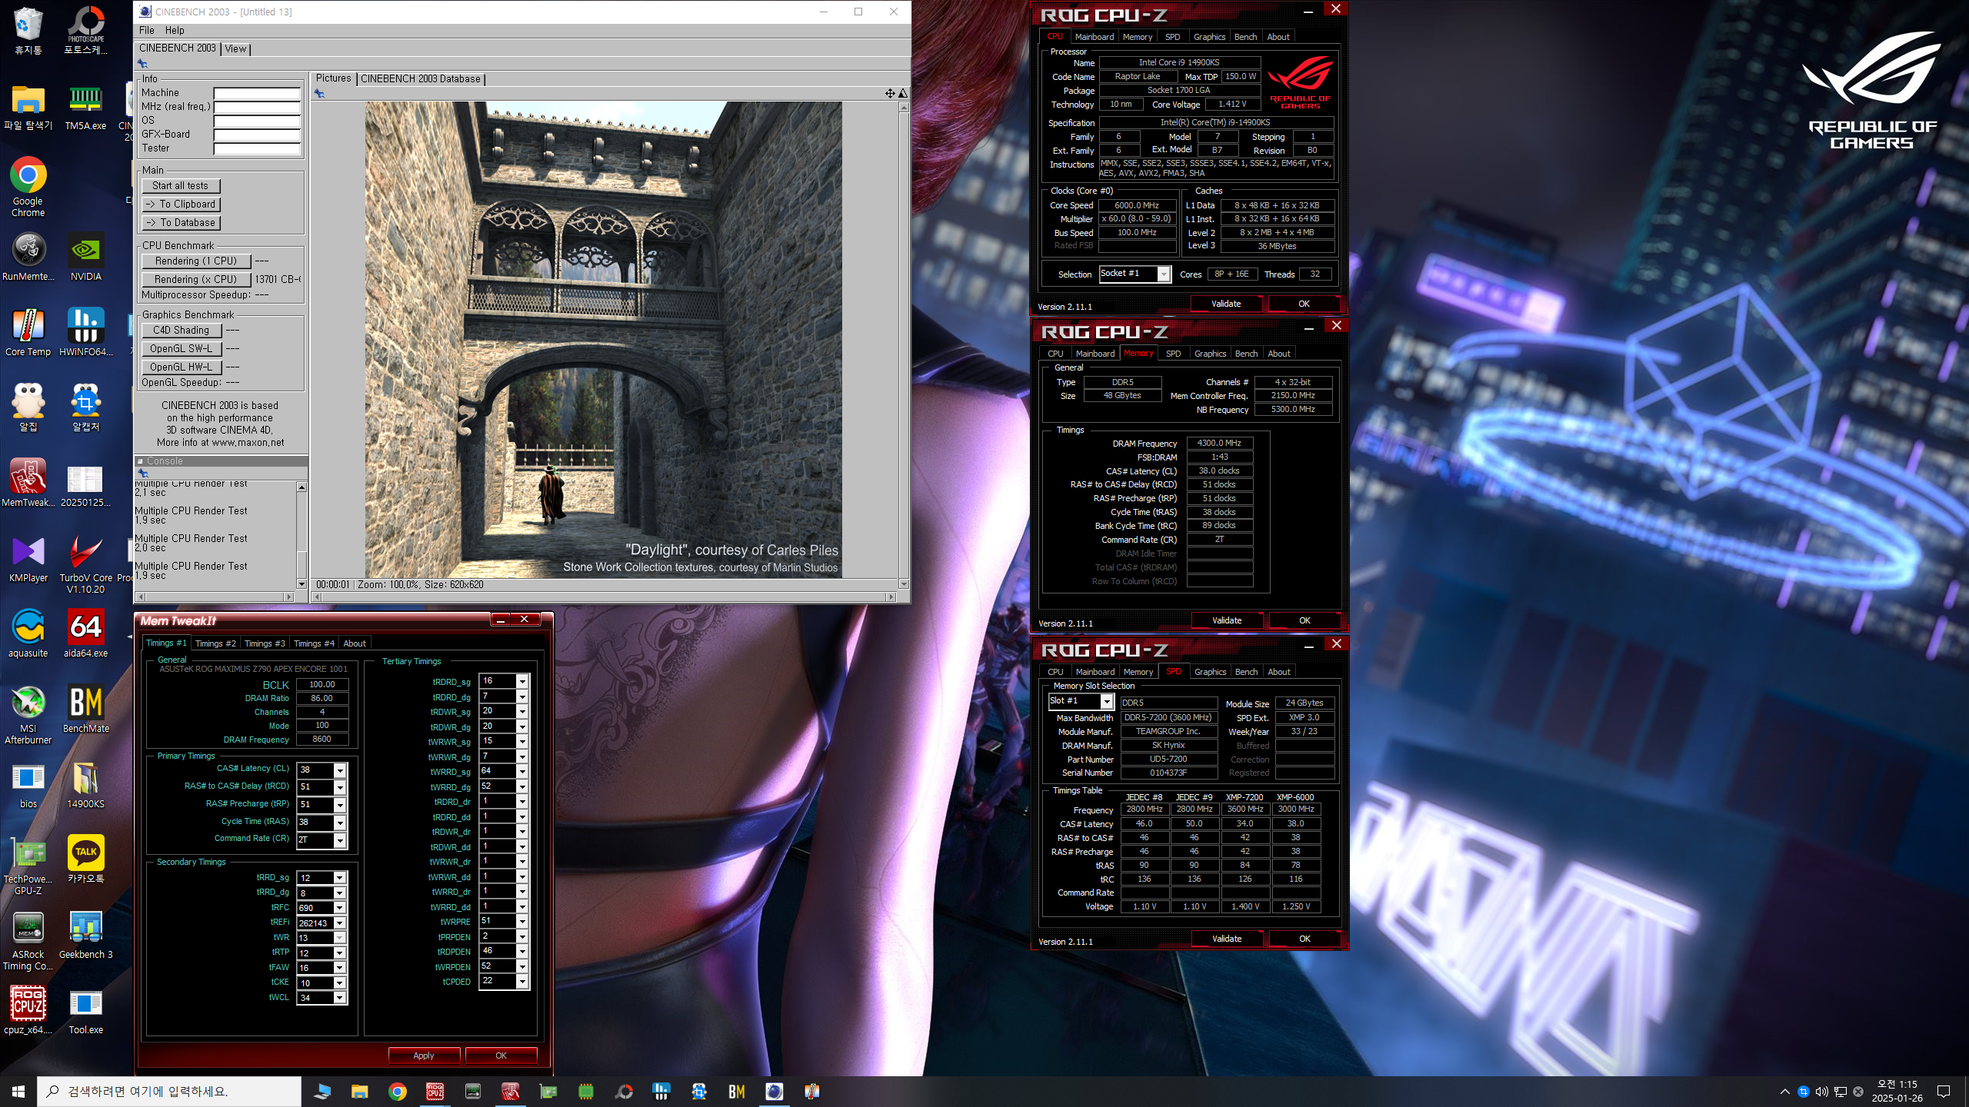Click the OpenGL HW-L button
This screenshot has height=1107, width=1969.
coord(182,367)
